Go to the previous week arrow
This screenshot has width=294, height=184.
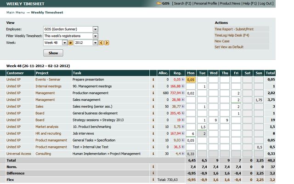[101, 43]
